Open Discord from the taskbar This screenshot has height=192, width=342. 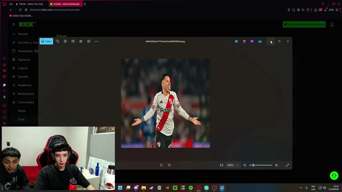point(136,188)
